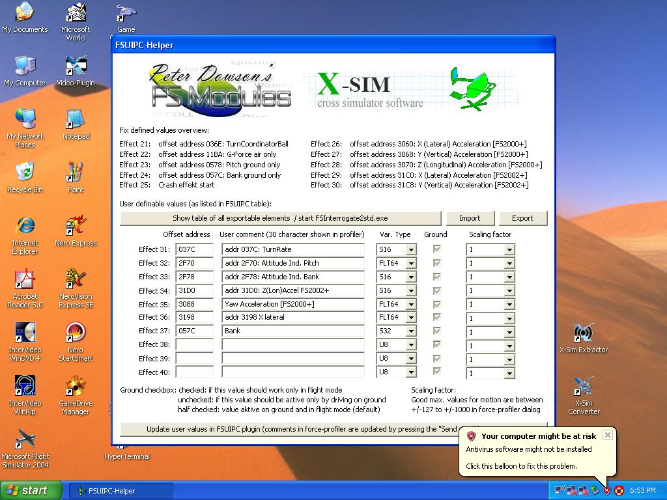The image size is (667, 500).
Task: Toggle Ground checkbox for Effect 36
Action: pos(436,317)
